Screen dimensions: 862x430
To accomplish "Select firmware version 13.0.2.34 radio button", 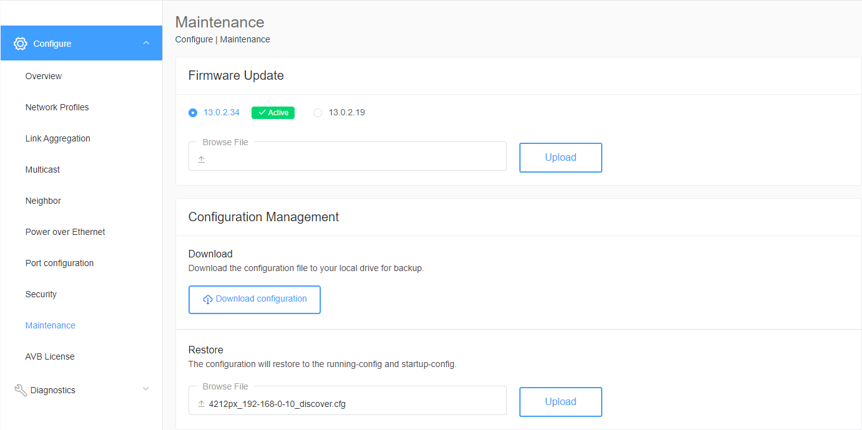I will click(193, 113).
